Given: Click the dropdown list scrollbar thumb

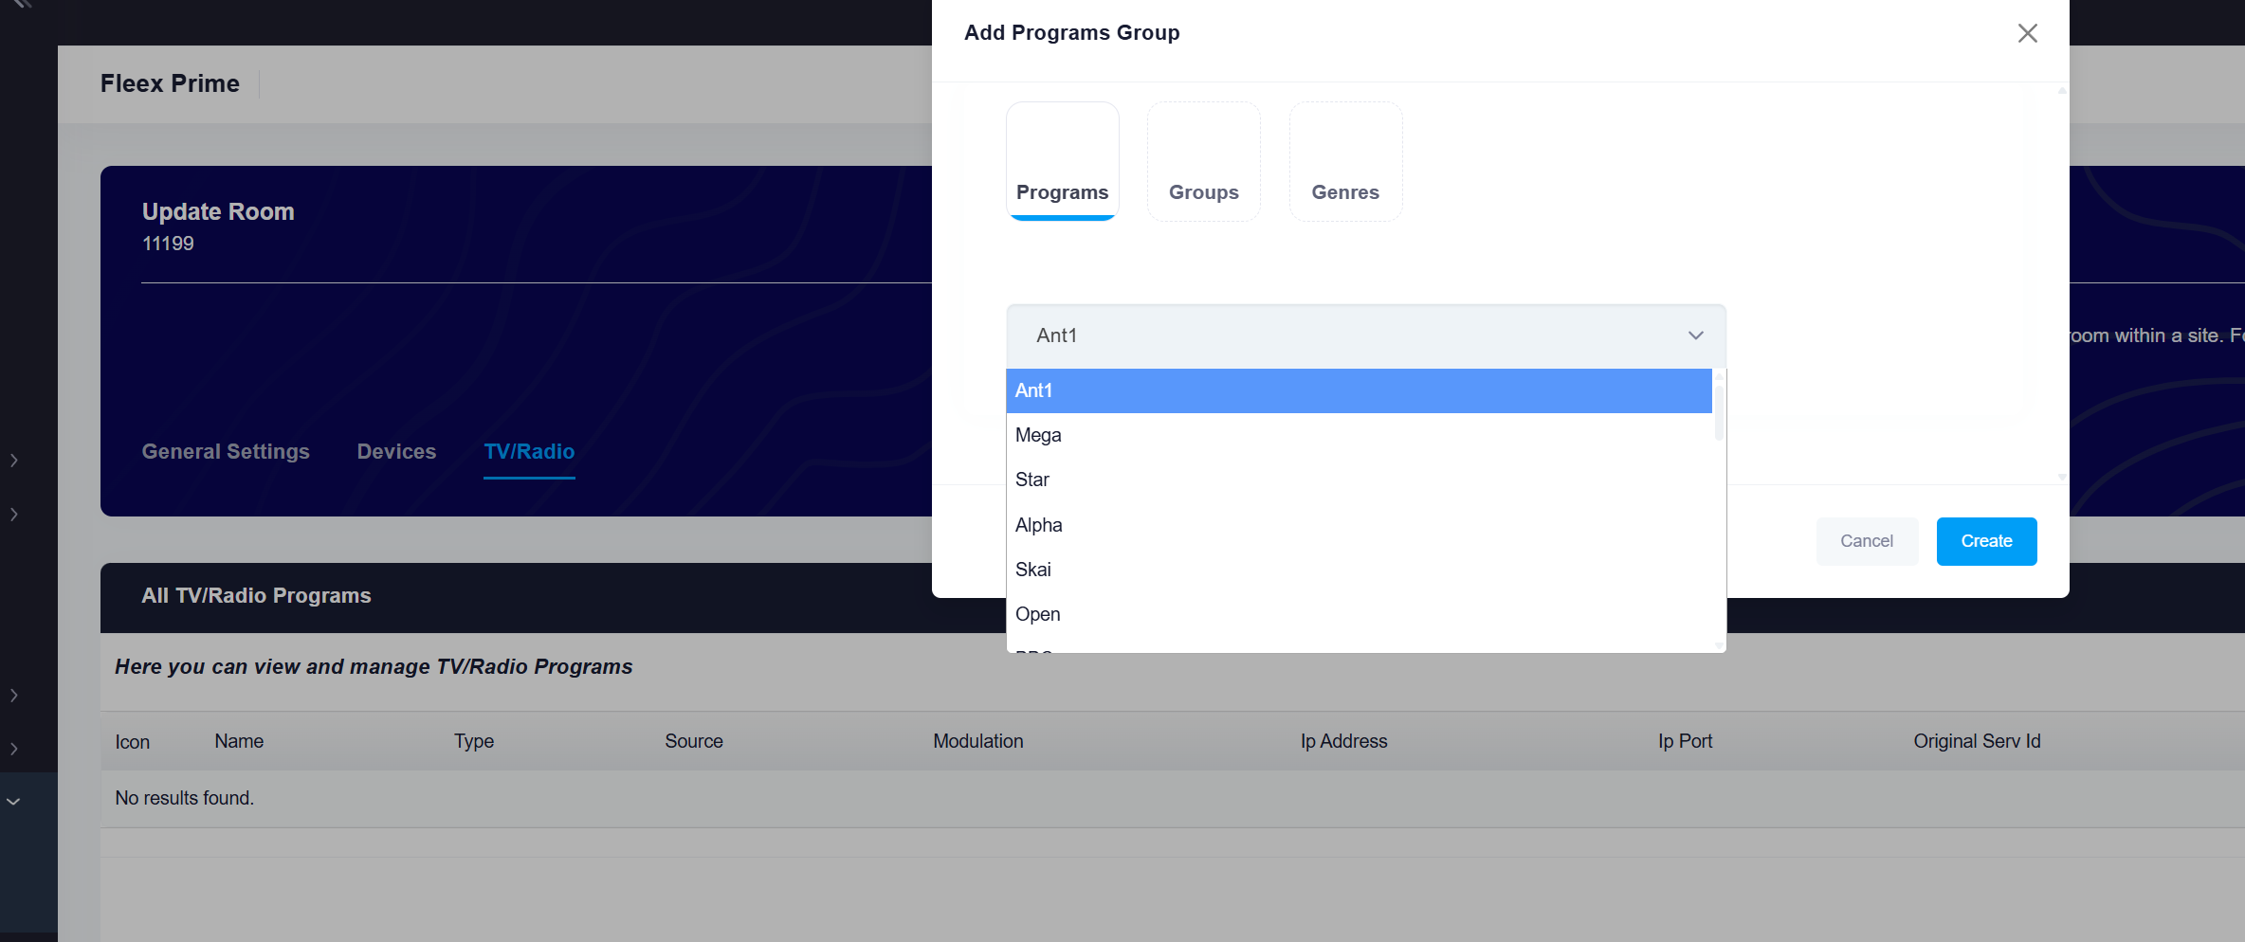Looking at the screenshot, I should tap(1718, 413).
